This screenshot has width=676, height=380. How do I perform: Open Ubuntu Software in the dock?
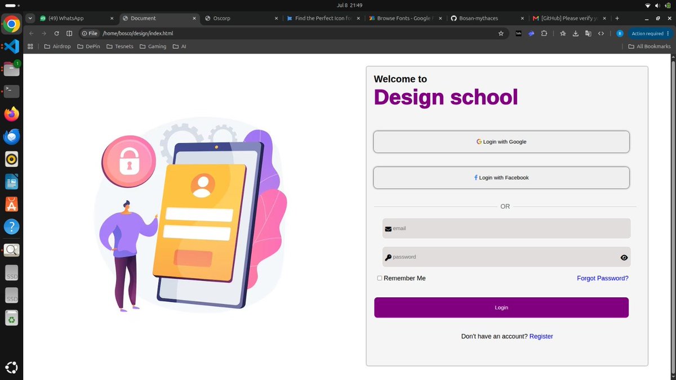coord(11,204)
